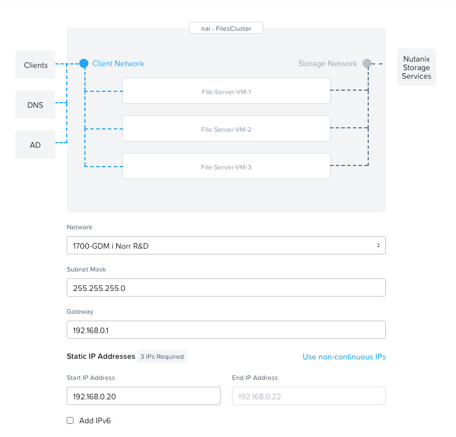
Task: Click the blue Client Network node circle
Action: click(84, 63)
